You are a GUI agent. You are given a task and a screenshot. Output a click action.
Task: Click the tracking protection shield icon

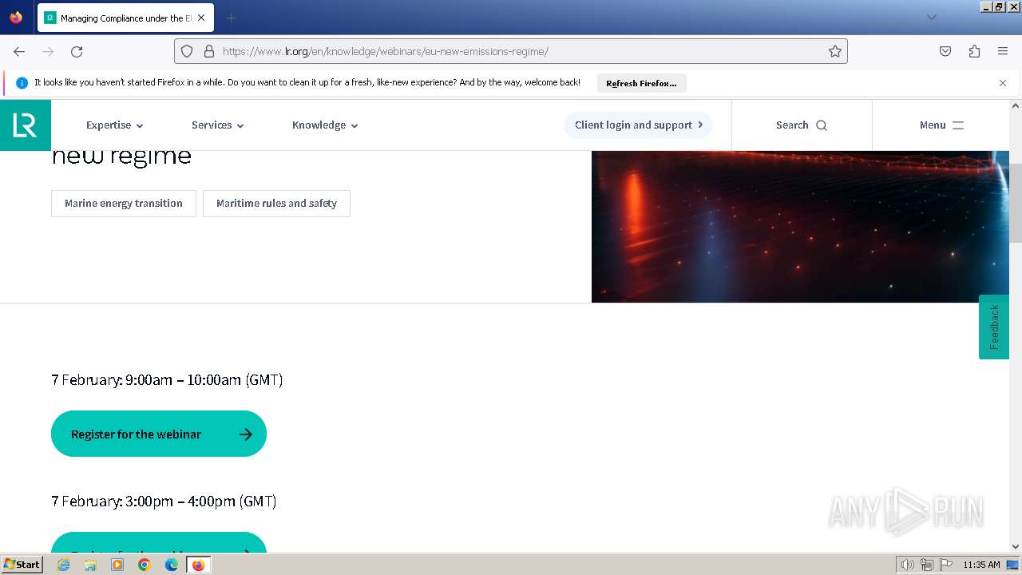click(x=187, y=51)
